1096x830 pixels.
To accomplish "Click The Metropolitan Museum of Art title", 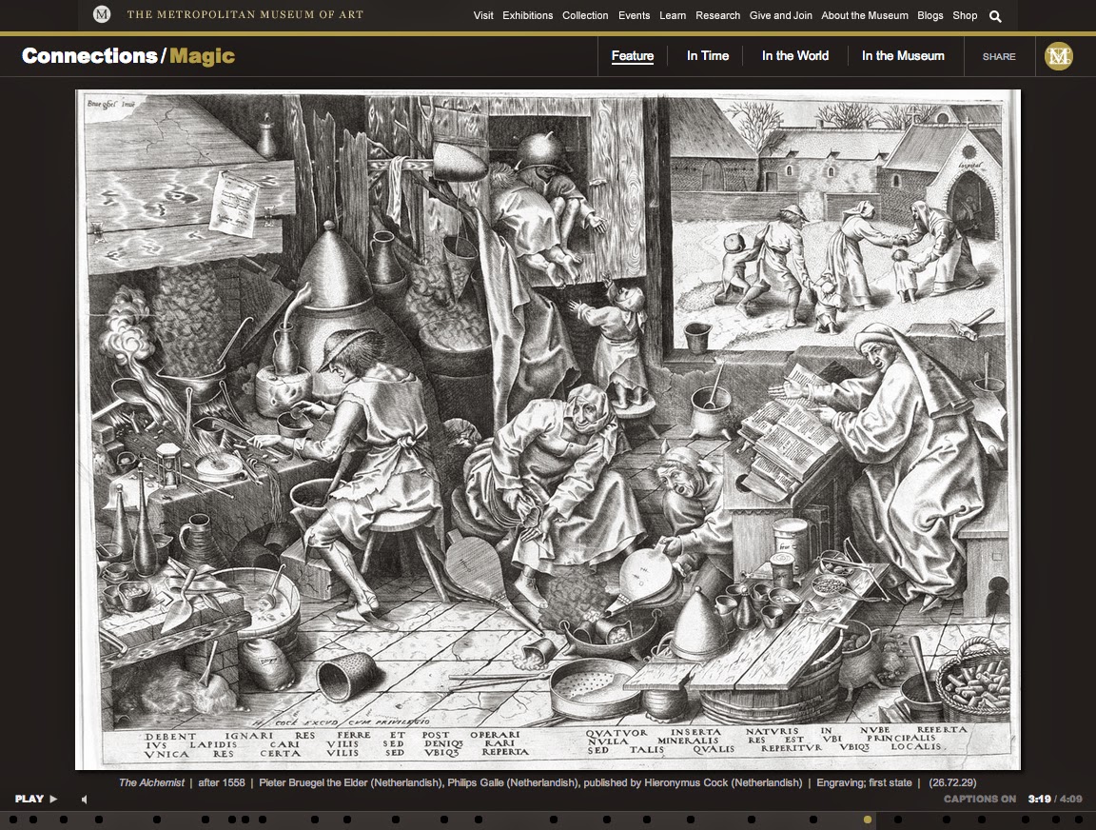I will tap(245, 14).
